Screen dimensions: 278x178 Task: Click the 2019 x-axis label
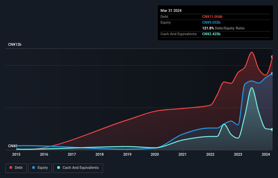127,154
